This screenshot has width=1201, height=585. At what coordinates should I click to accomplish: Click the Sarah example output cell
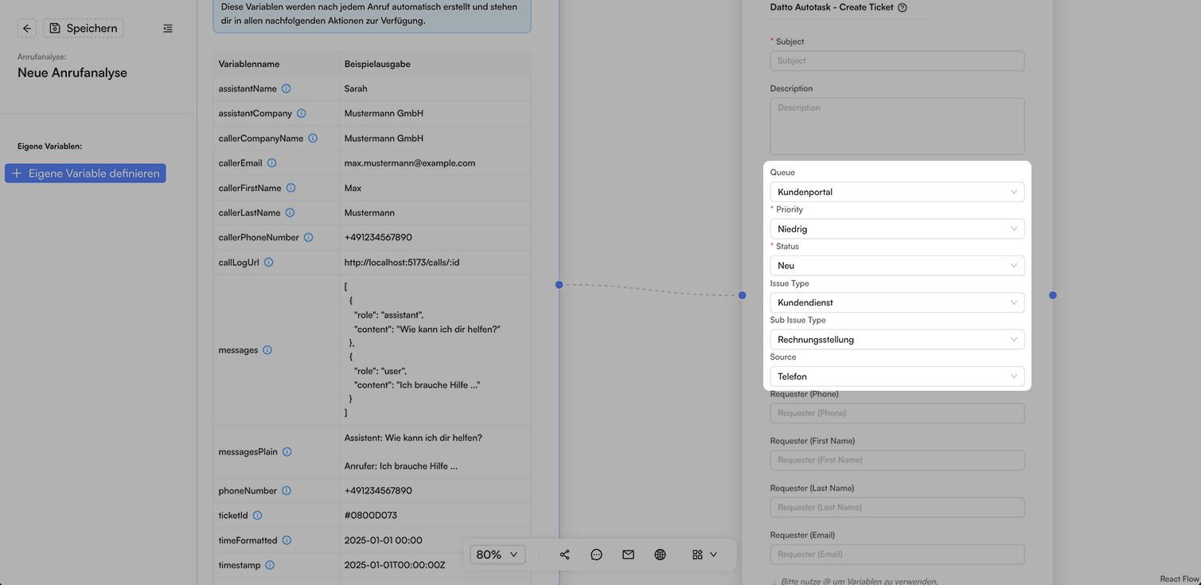coord(435,88)
